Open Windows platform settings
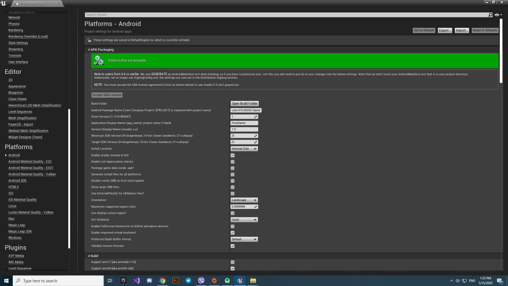The height and width of the screenshot is (286, 508). coord(15,238)
